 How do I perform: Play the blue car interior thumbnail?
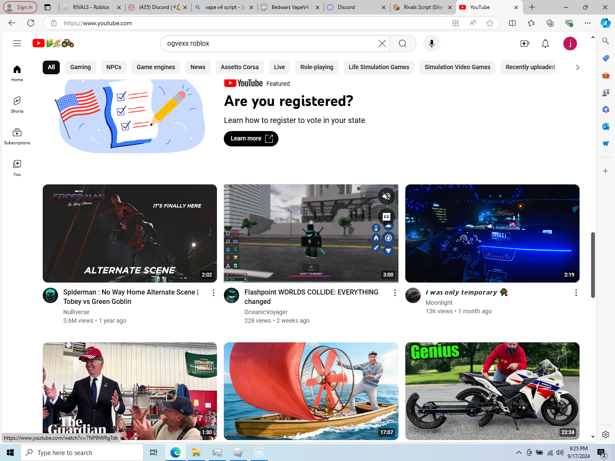coord(492,233)
